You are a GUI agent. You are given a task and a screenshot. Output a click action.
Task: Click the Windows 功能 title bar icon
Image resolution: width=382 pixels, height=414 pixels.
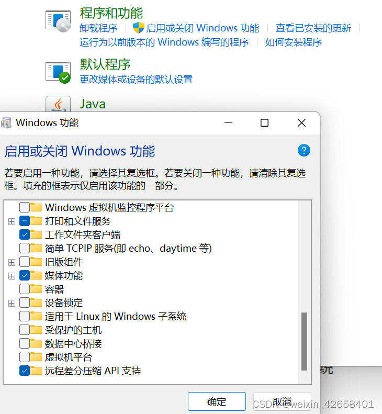point(6,123)
